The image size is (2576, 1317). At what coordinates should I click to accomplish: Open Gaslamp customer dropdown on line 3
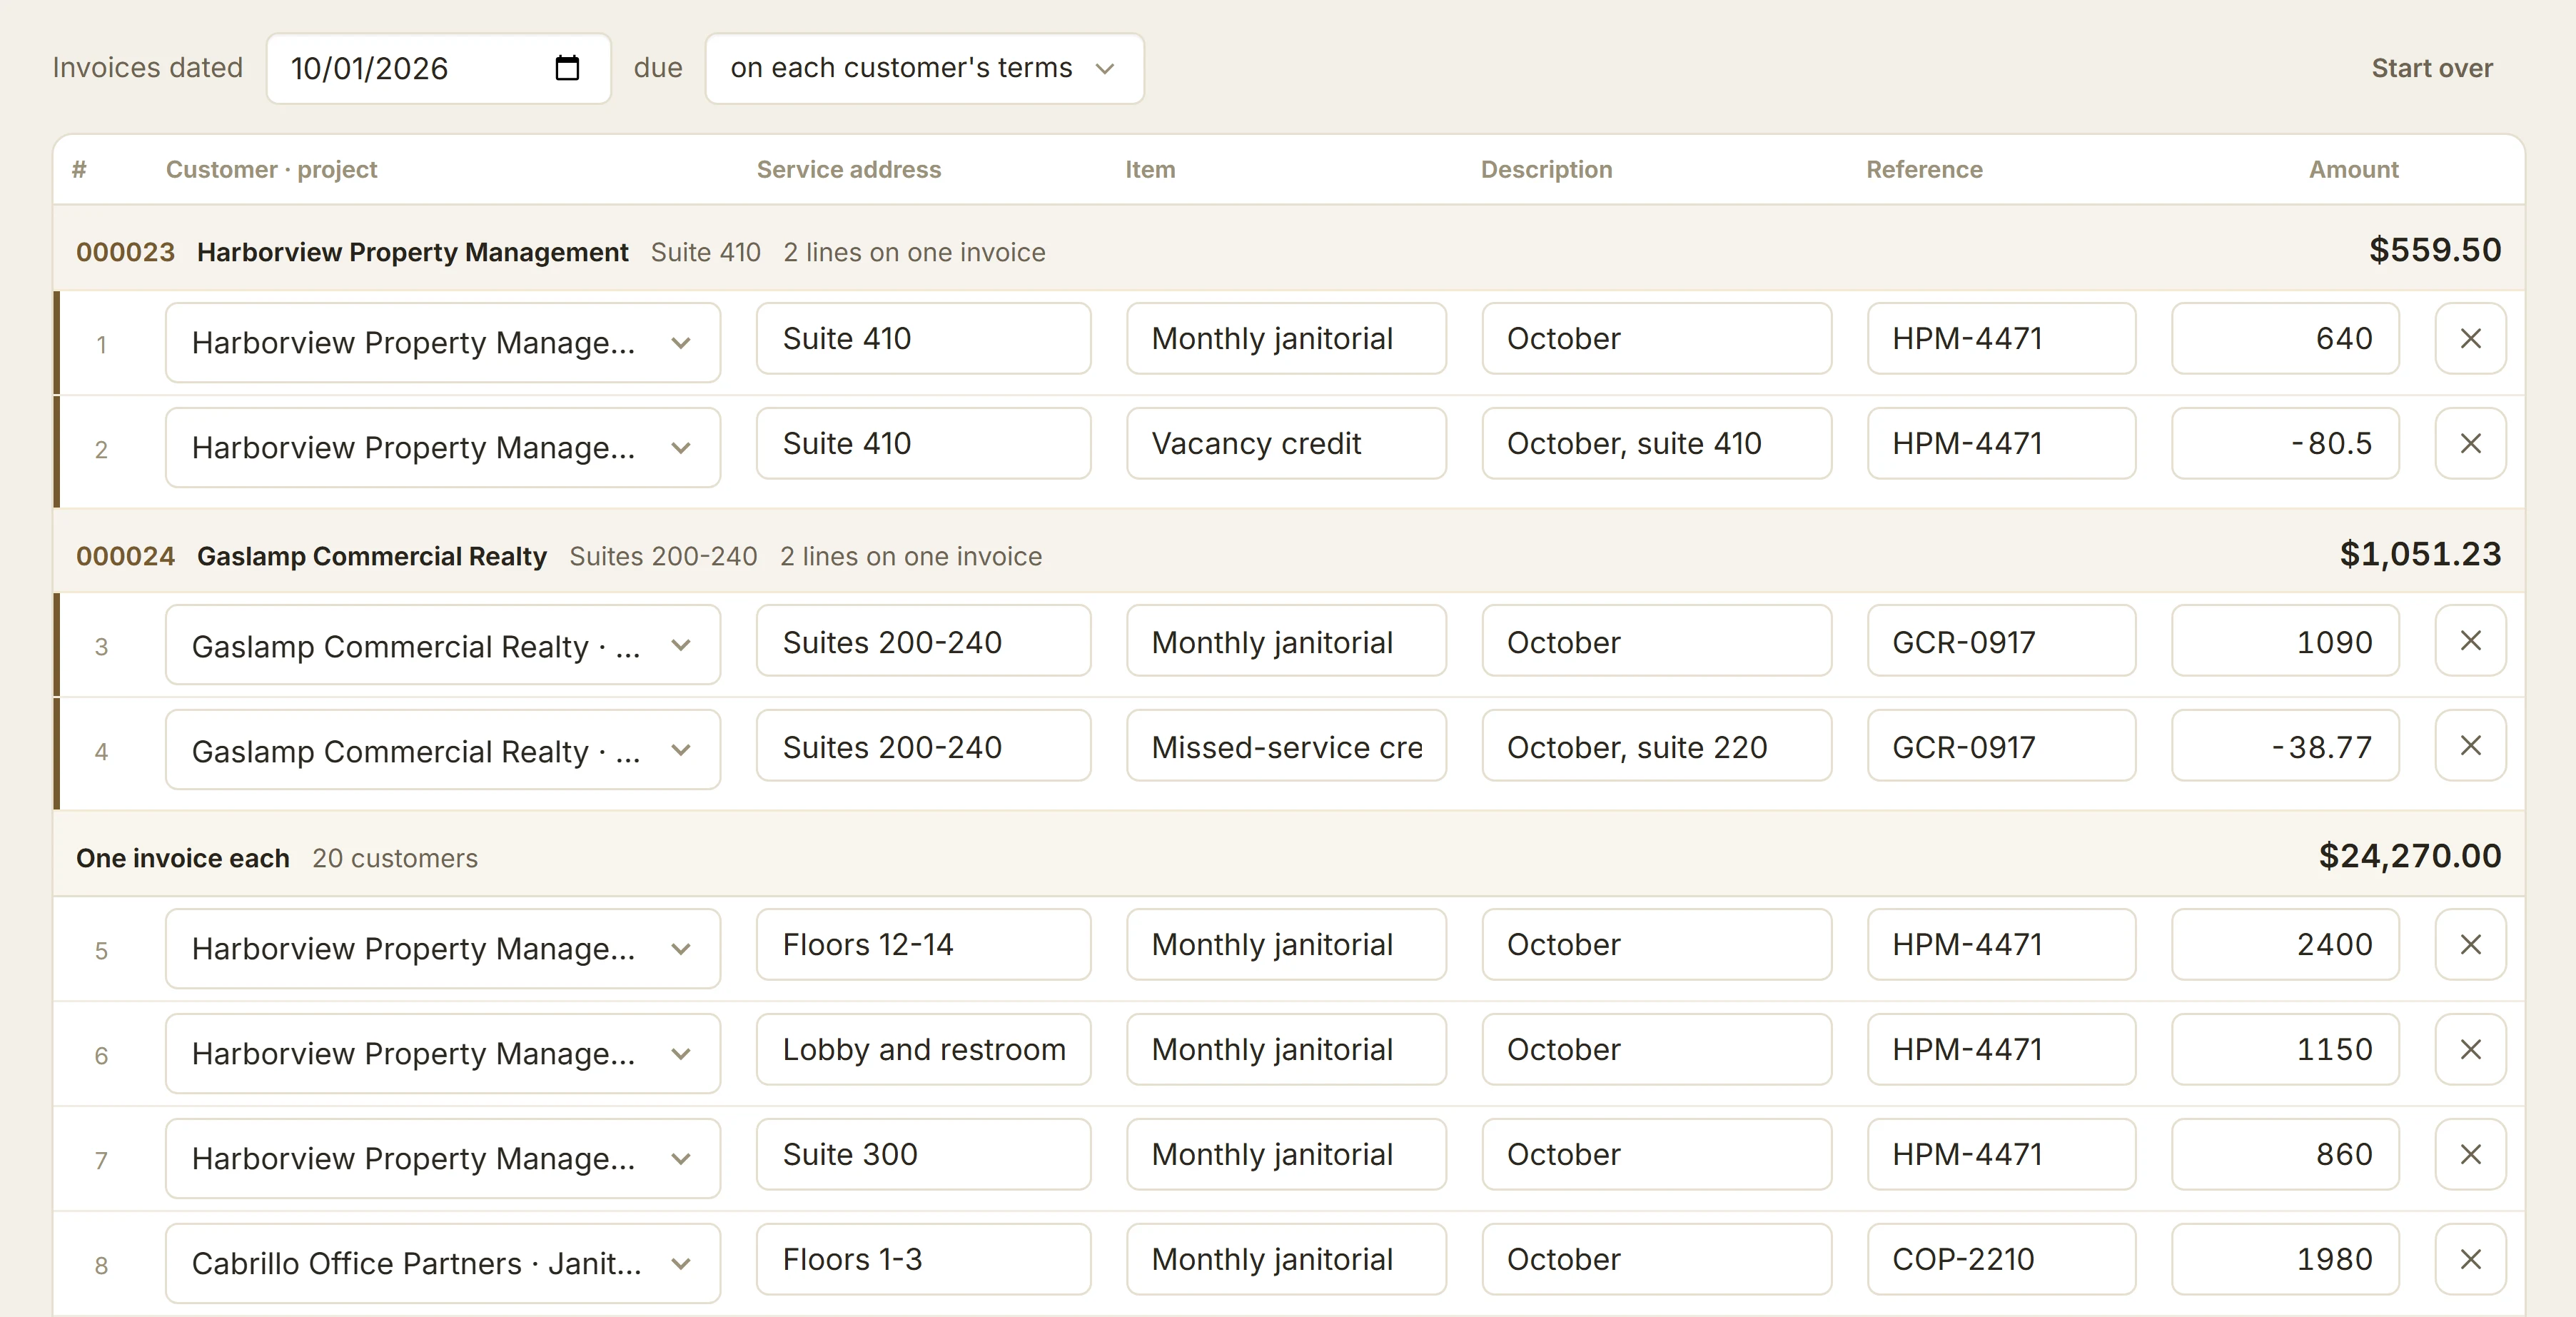pyautogui.click(x=442, y=645)
